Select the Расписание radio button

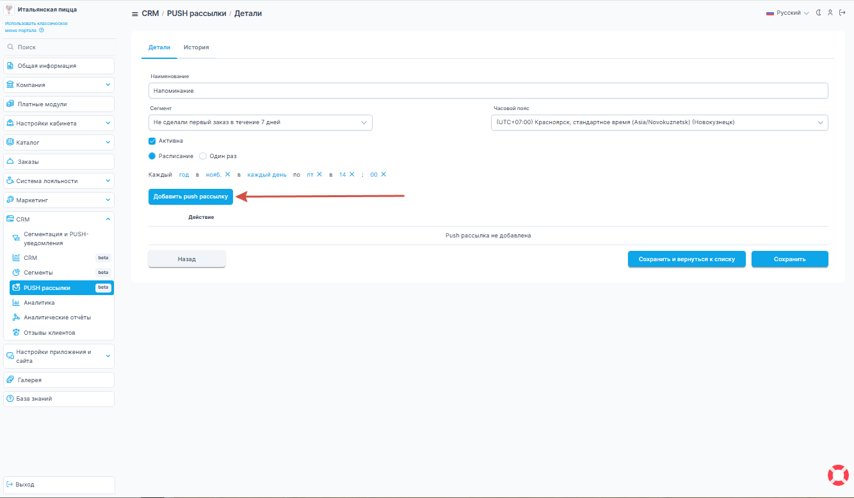152,156
